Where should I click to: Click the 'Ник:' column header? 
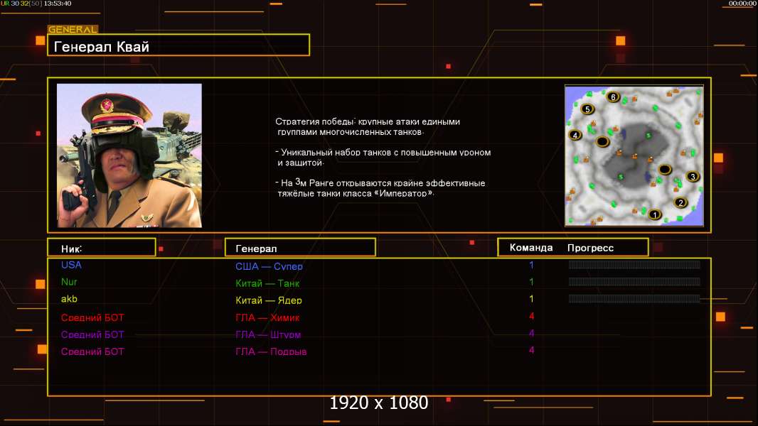point(101,248)
